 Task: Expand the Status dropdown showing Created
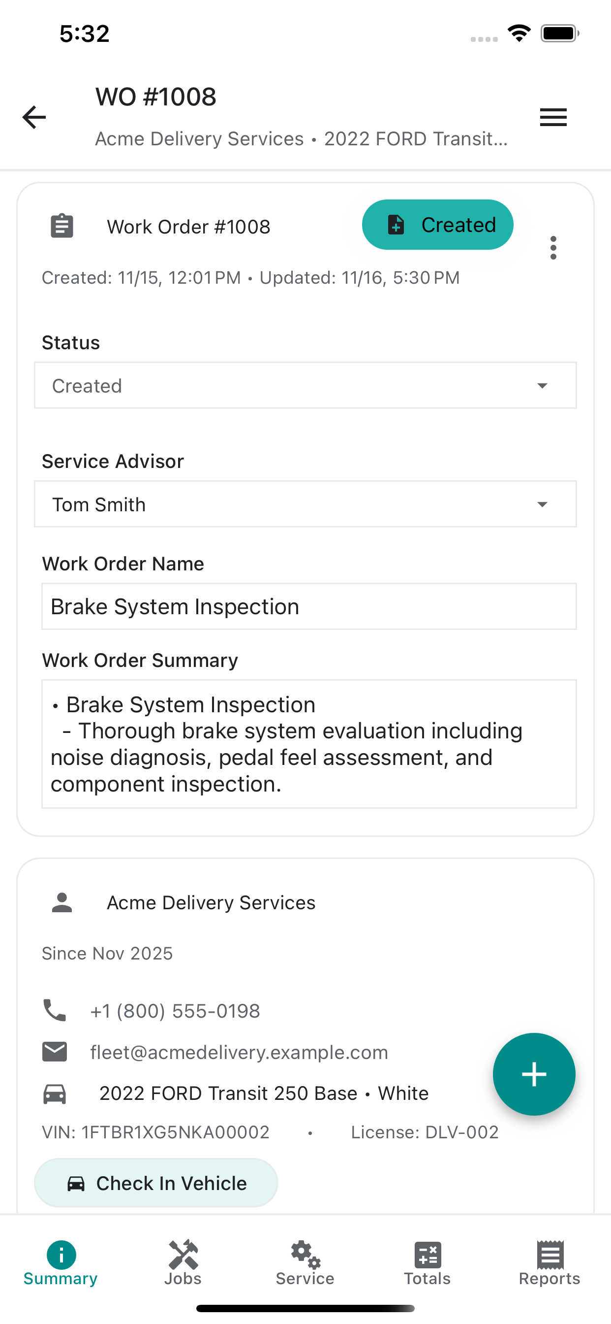coord(305,386)
